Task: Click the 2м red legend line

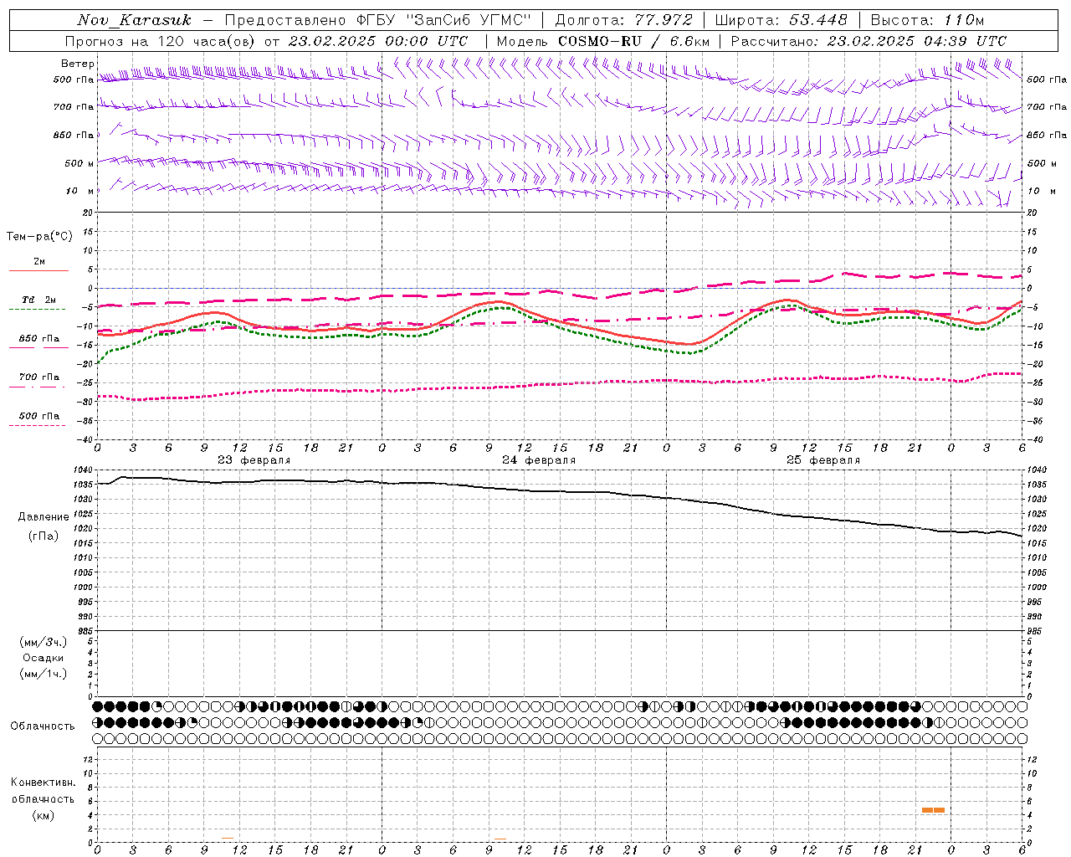Action: tap(38, 270)
